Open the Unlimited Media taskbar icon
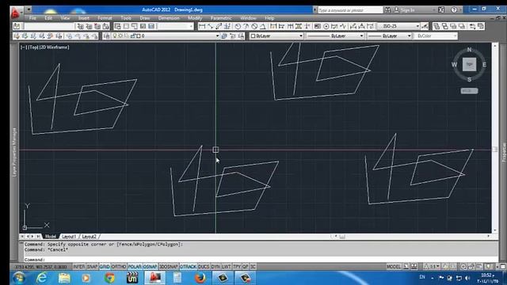This screenshot has width=507, height=285. pyautogui.click(x=132, y=278)
